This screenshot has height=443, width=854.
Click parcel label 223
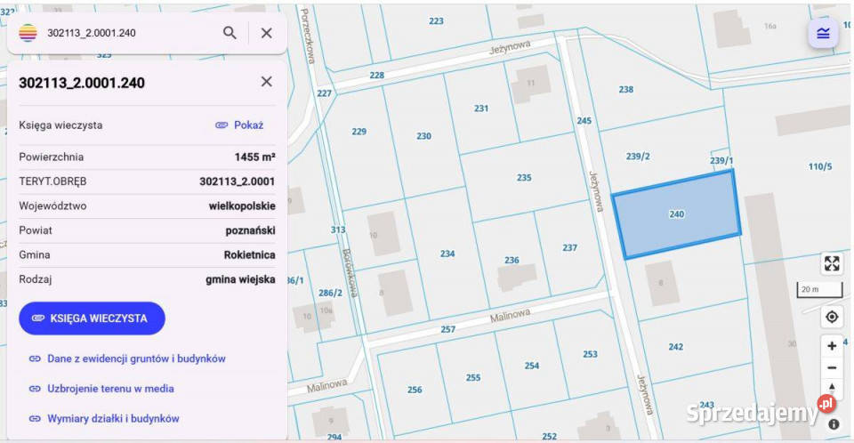point(436,21)
